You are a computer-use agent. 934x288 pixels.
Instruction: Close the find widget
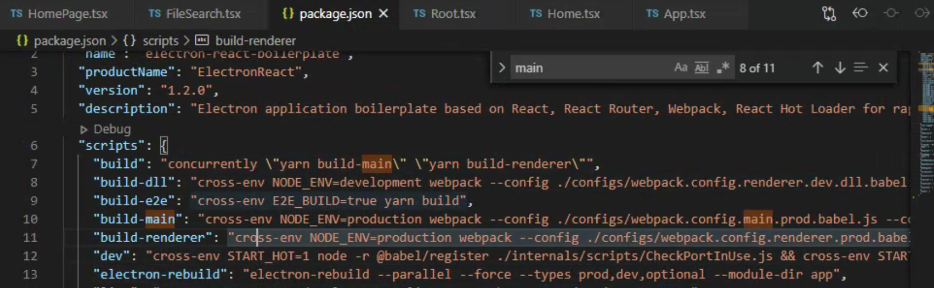click(883, 68)
